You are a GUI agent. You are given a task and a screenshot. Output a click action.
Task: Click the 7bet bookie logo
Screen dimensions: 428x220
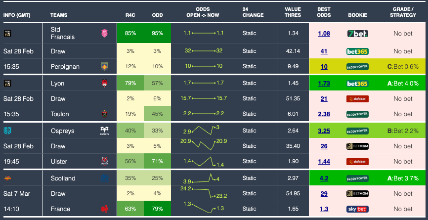click(x=357, y=33)
